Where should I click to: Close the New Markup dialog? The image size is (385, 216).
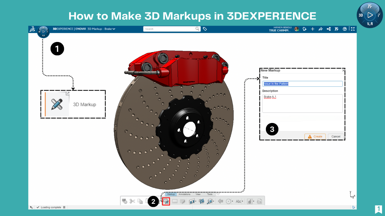(x=343, y=71)
